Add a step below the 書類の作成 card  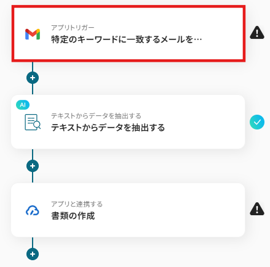point(33,254)
